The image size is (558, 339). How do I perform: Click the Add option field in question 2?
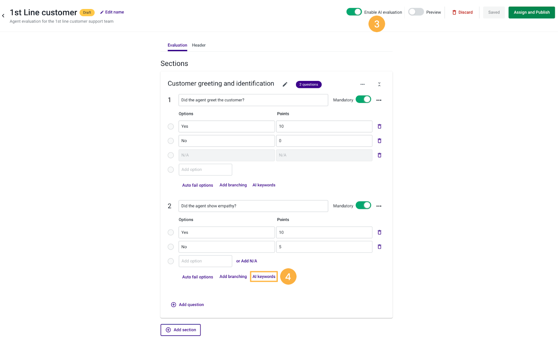tap(205, 261)
